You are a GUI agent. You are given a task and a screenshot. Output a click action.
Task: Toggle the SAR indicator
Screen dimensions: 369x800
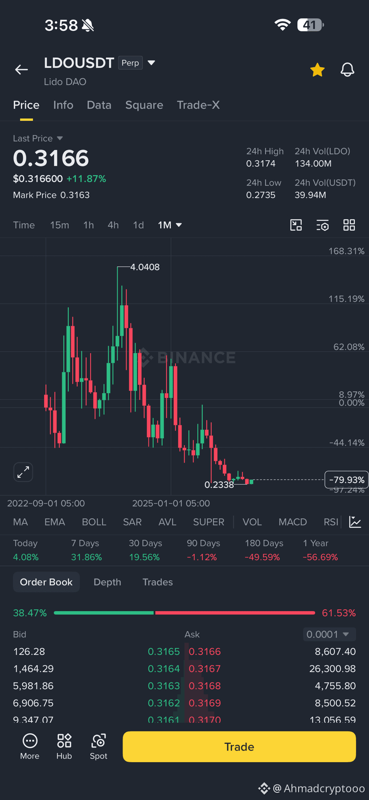(132, 522)
